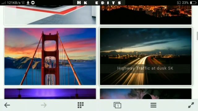Tap the greyed forward arrow
198x111 pixels.
pyautogui.click(x=44, y=105)
